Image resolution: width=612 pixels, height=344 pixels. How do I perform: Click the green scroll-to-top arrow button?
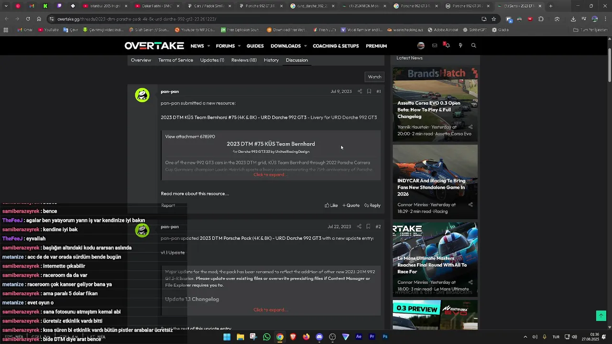(x=601, y=316)
